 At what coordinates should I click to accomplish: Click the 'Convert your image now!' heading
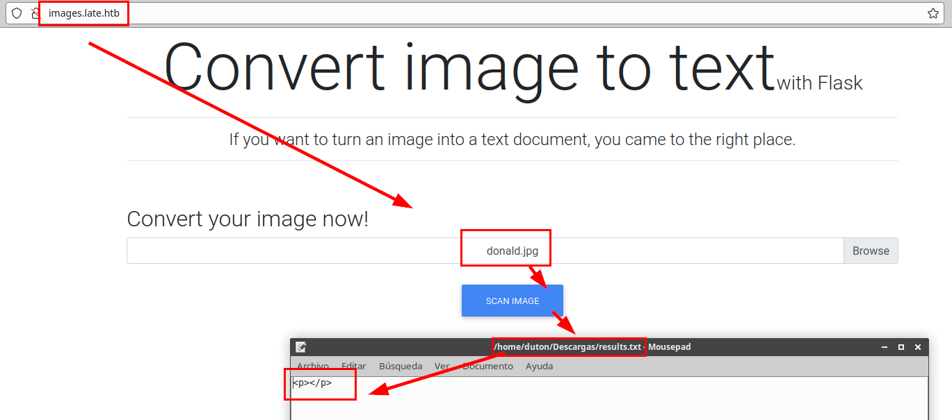pos(248,219)
